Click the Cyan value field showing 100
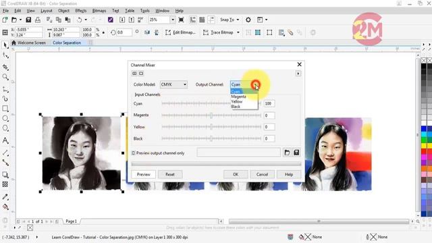The width and height of the screenshot is (432, 243). (x=269, y=103)
